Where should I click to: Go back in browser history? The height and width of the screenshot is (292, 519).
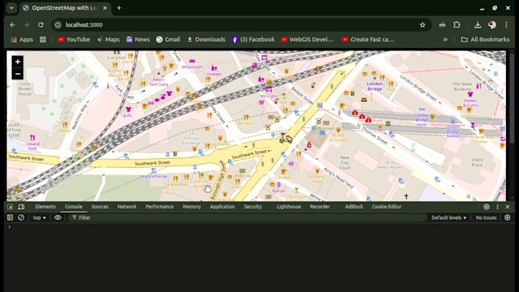[x=12, y=25]
